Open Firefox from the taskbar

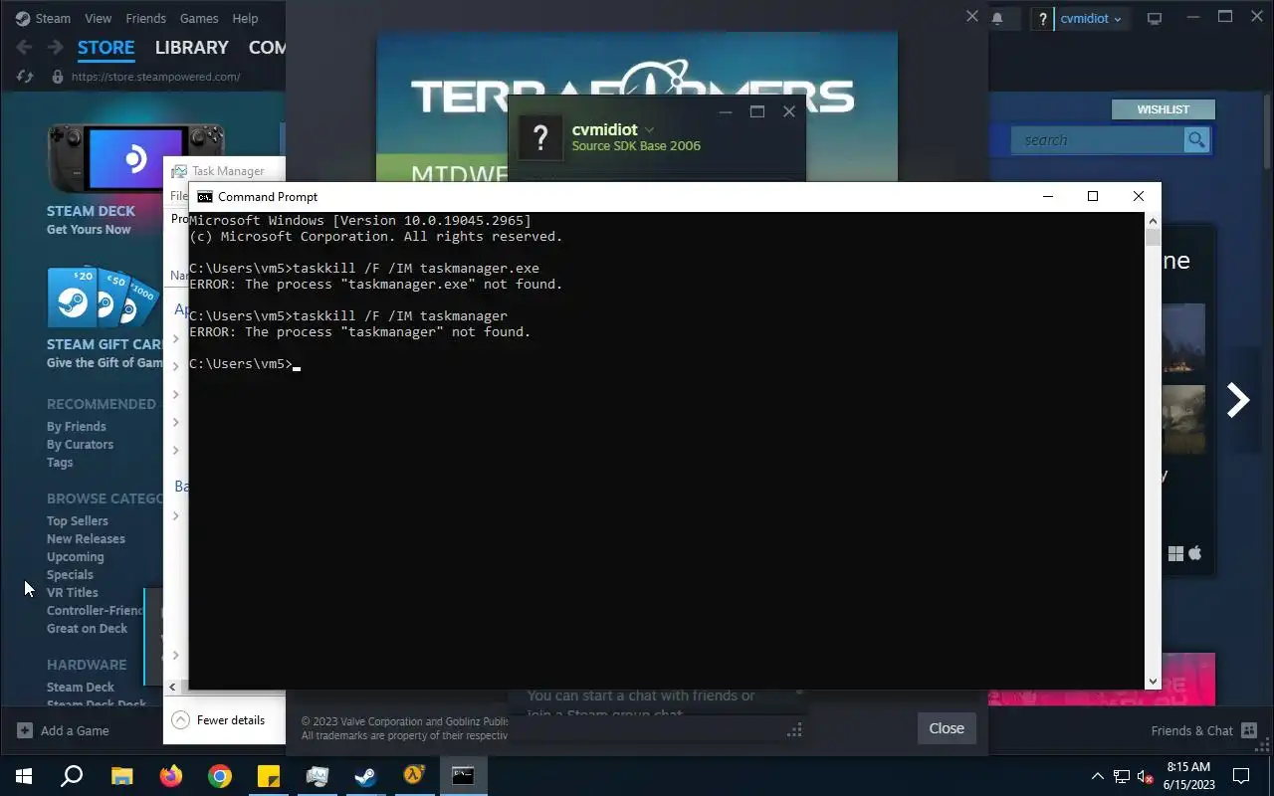click(171, 776)
